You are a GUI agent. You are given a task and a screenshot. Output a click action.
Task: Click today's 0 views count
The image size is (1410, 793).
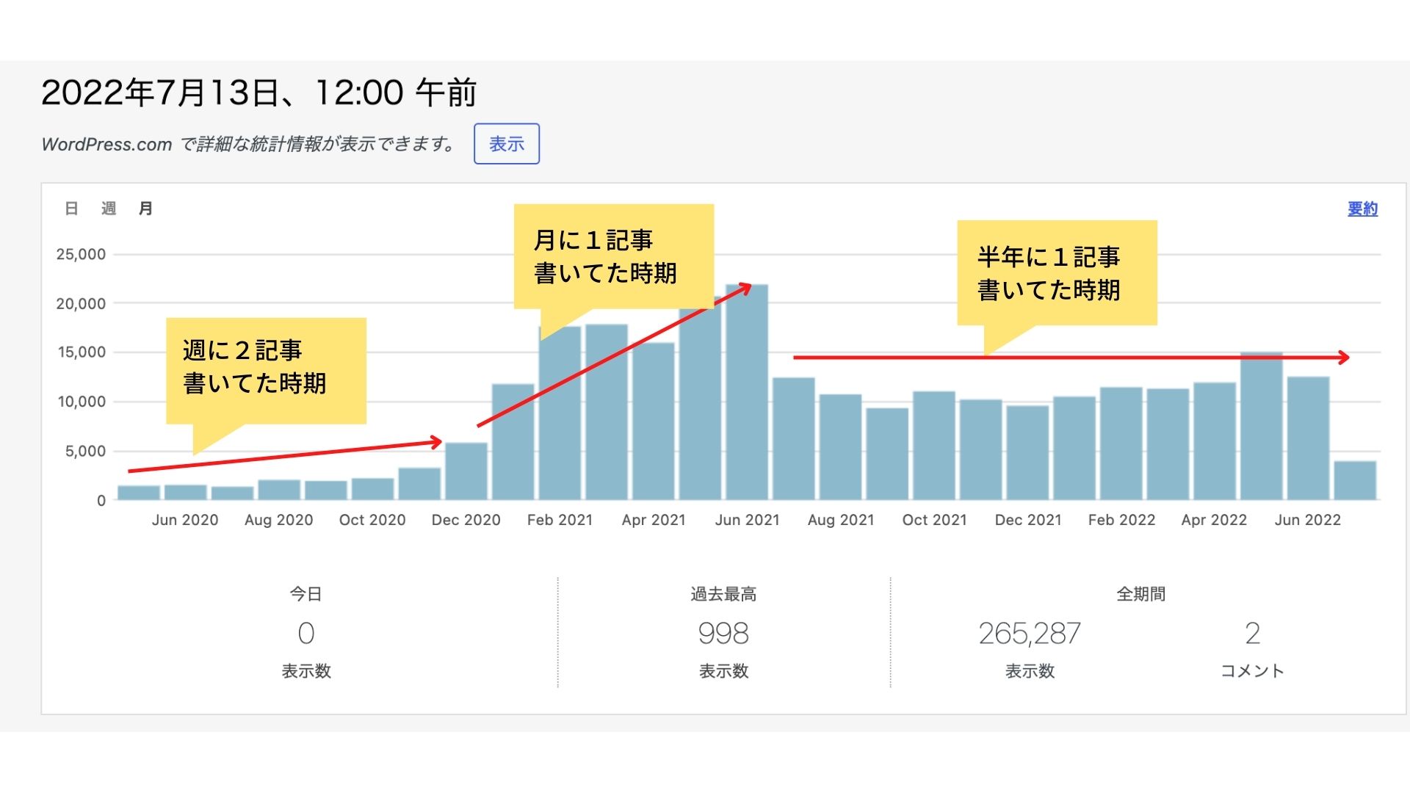coord(306,634)
